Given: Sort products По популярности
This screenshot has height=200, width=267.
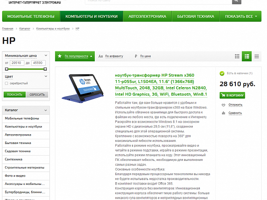Looking at the screenshot, I should click(x=77, y=56).
